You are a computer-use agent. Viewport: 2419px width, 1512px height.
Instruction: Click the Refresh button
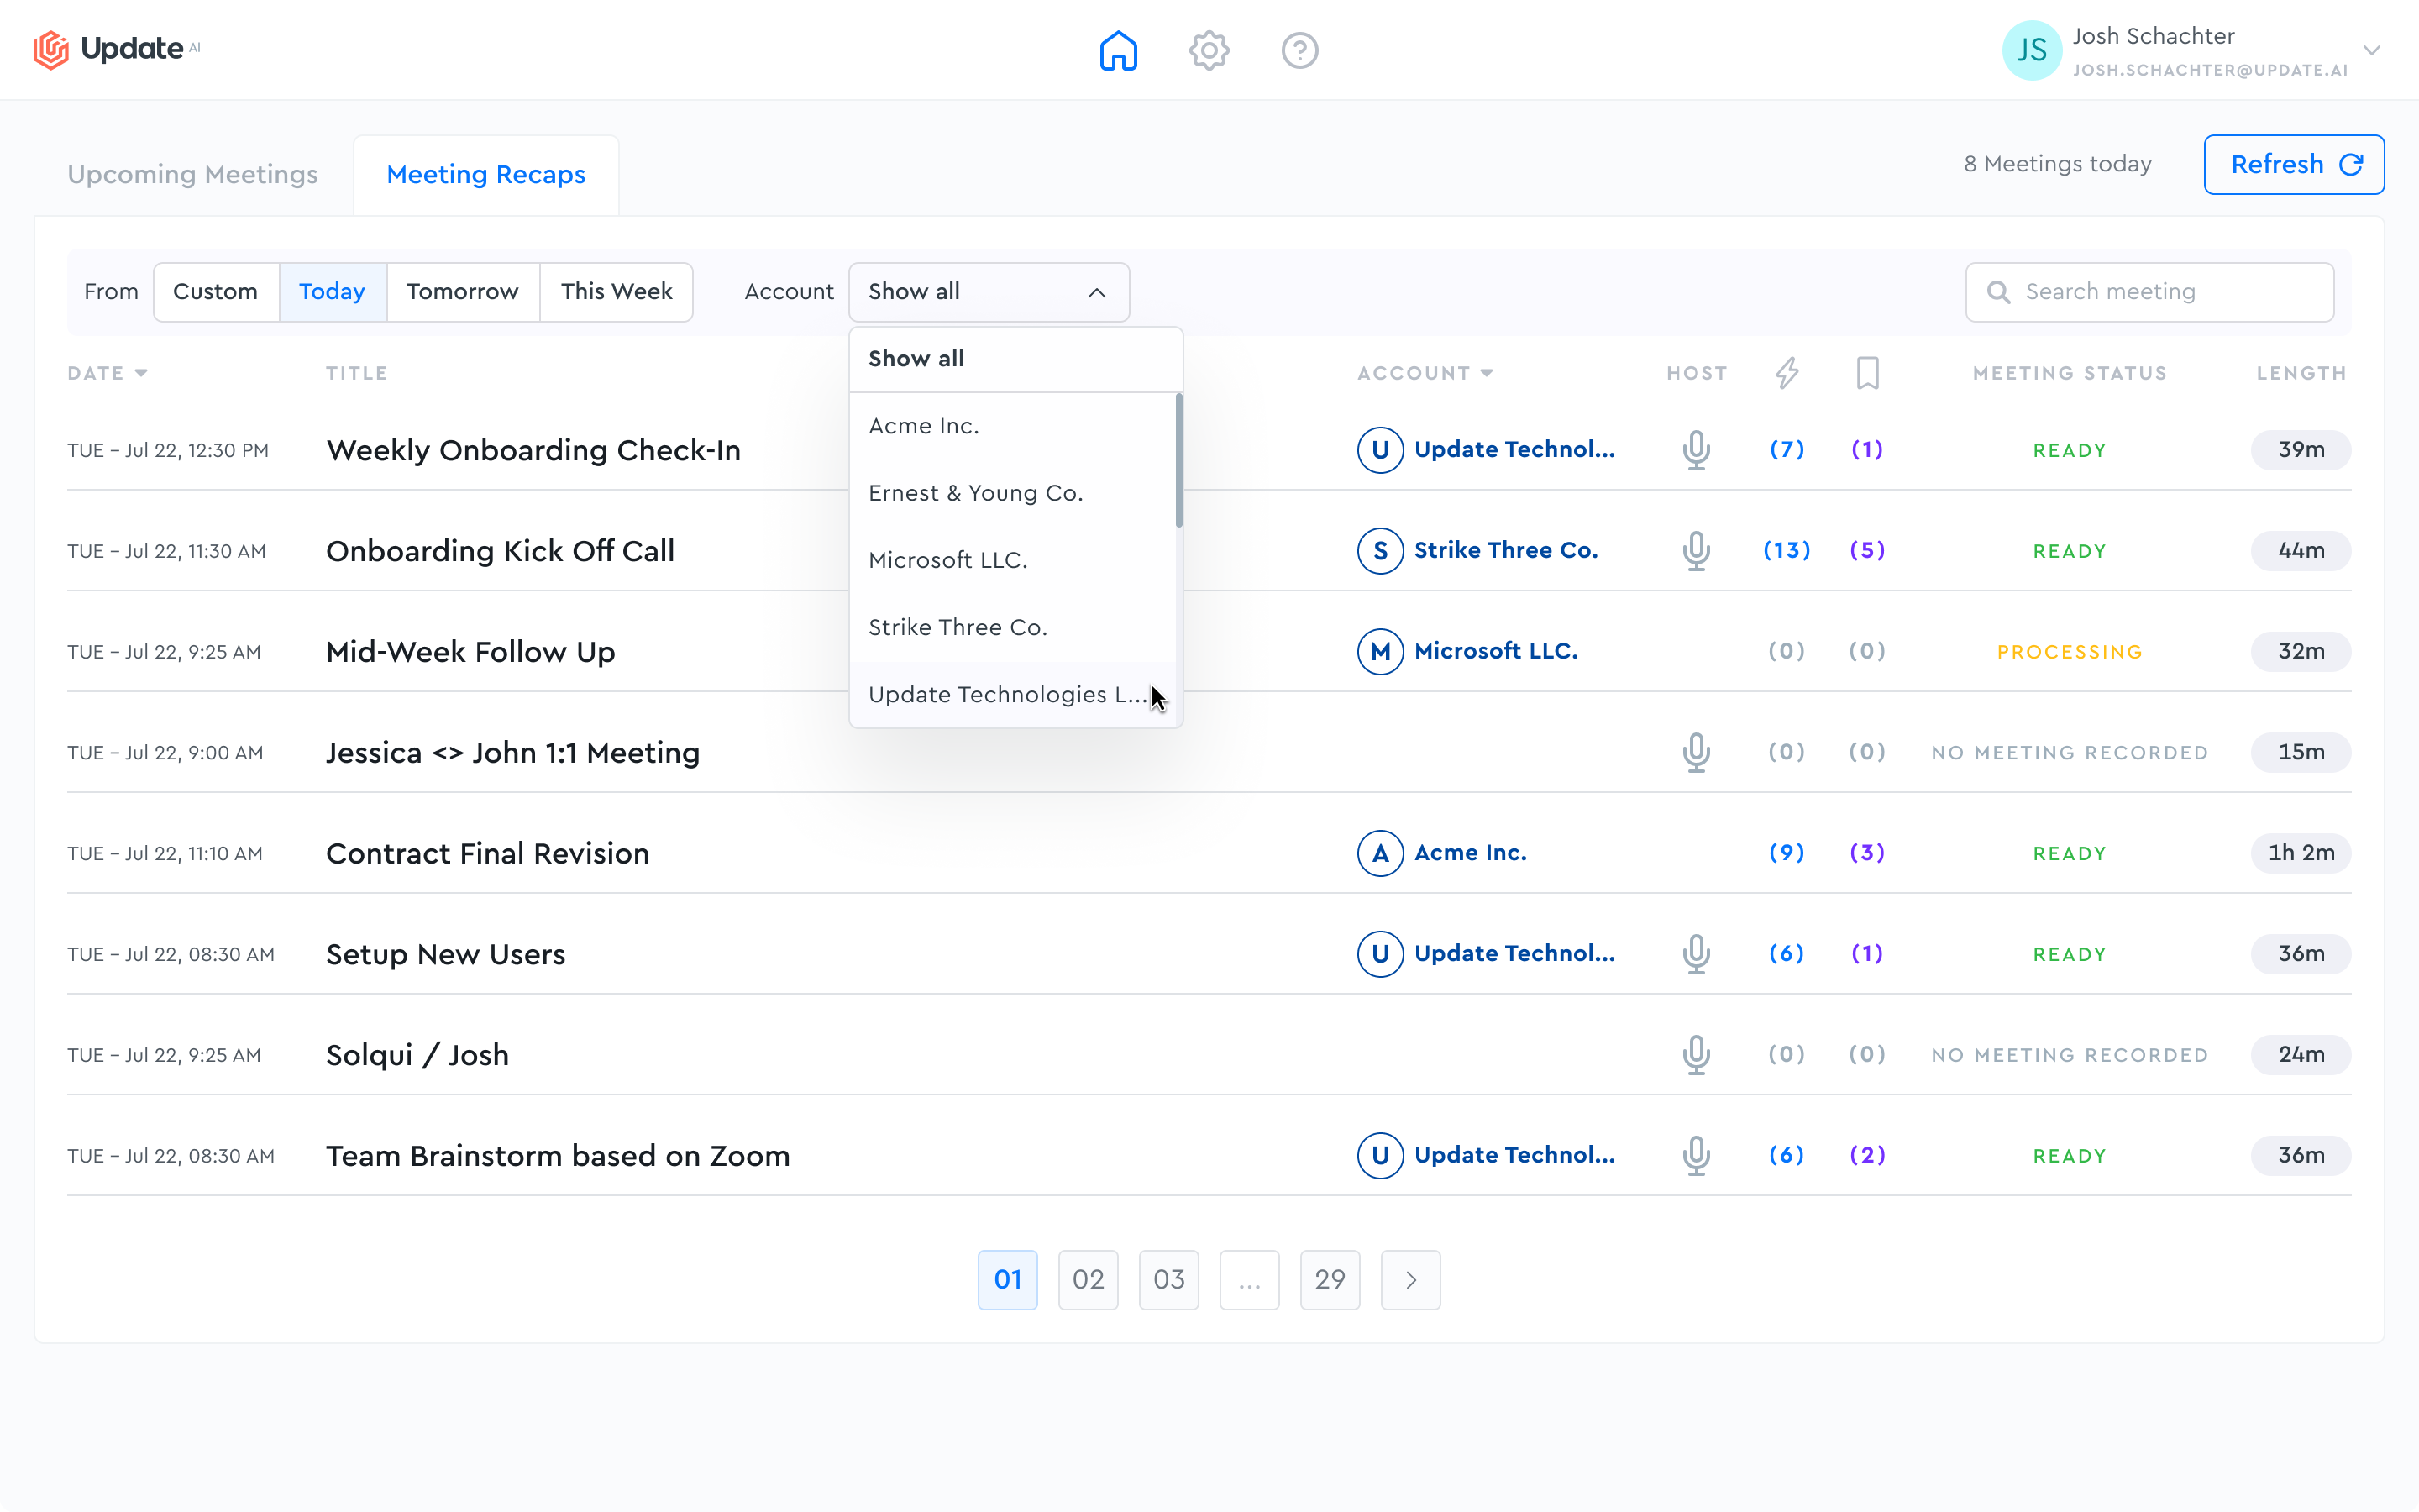click(2294, 164)
